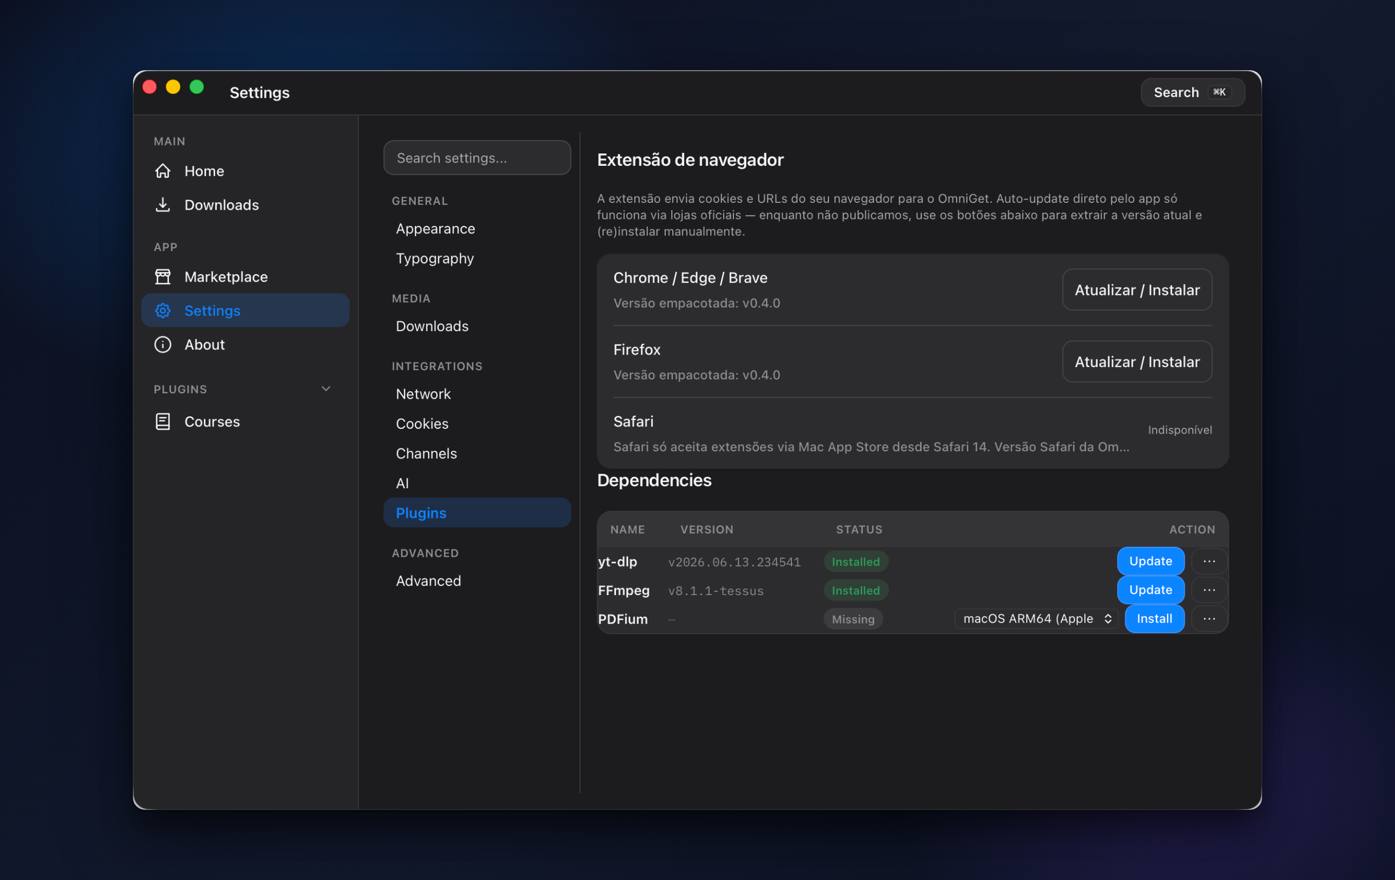Open more options for FFmpeg row
Image resolution: width=1395 pixels, height=880 pixels.
click(x=1209, y=590)
